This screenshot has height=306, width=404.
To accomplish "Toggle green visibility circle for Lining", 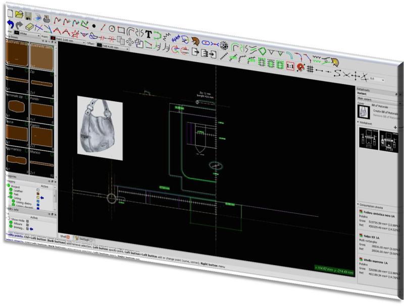I will click(12, 198).
